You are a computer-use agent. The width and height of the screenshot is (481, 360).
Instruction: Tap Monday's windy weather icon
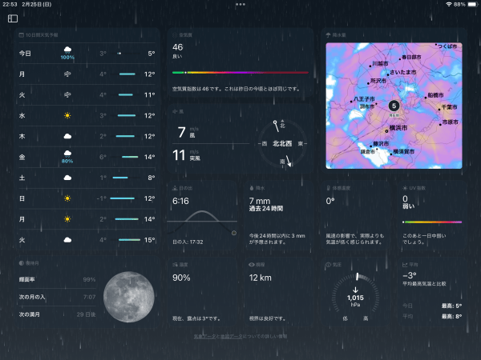[68, 74]
